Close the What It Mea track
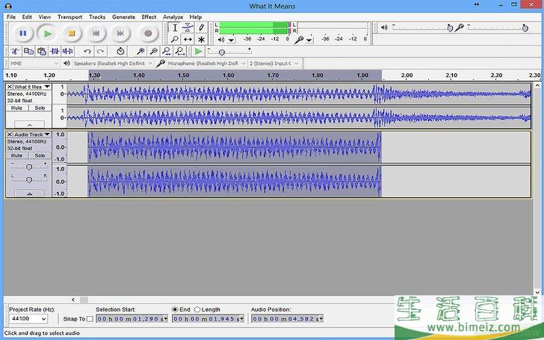Viewport: 544px width, 340px height. [10, 87]
